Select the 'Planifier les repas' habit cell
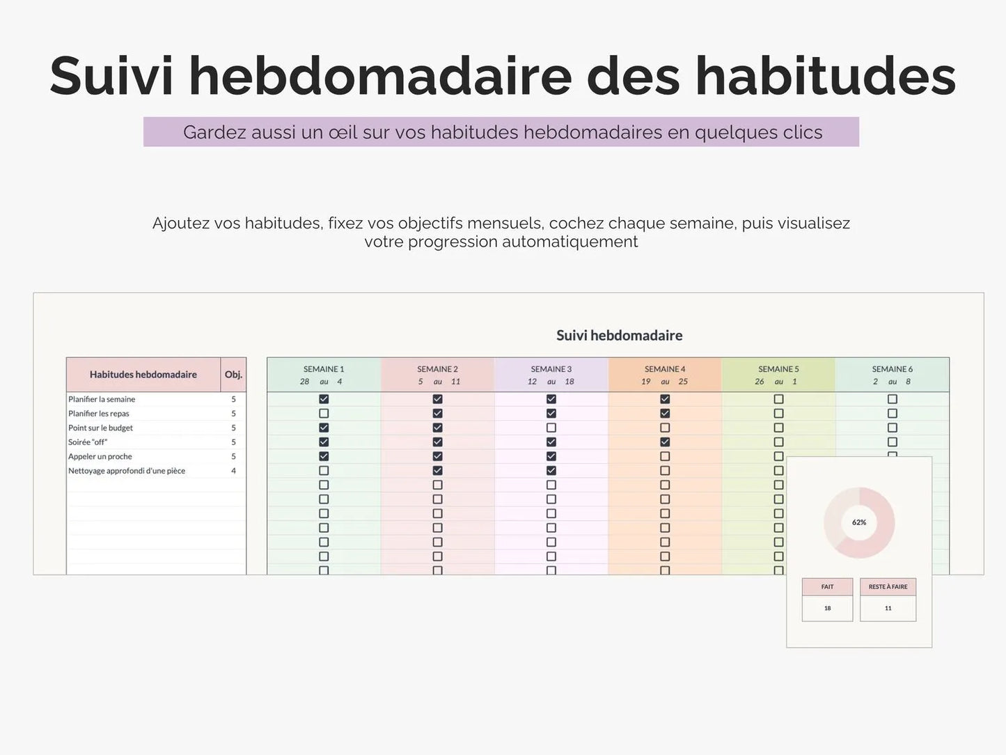The image size is (1006, 755). pyautogui.click(x=143, y=414)
